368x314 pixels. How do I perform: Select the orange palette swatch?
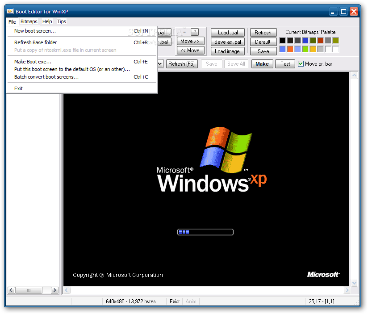(x=290, y=49)
